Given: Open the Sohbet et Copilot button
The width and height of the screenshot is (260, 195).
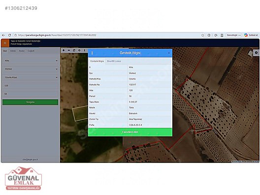Looking at the screenshot, I should (x=251, y=35).
